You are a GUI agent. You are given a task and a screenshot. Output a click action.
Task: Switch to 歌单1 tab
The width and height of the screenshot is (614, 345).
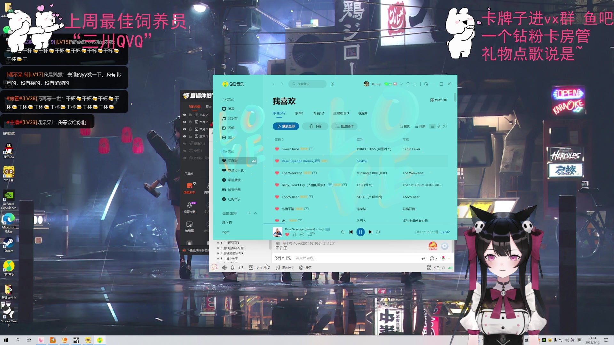pyautogui.click(x=299, y=113)
